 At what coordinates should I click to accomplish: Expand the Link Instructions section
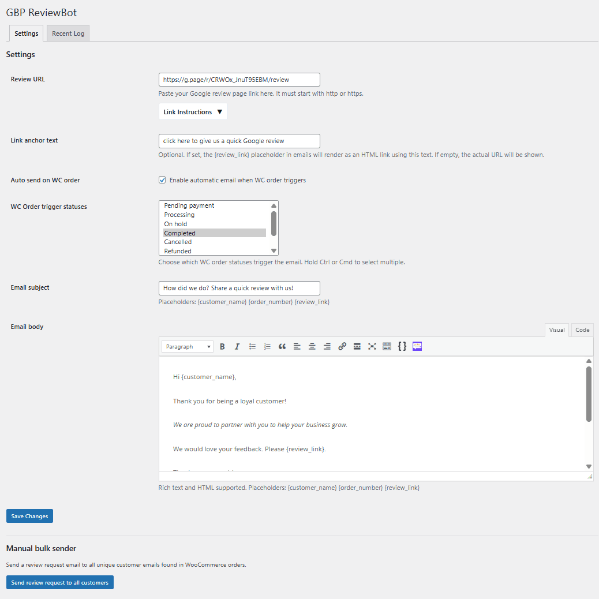pos(193,112)
